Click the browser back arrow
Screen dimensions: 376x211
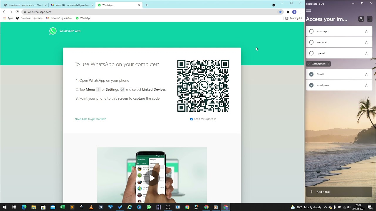(4, 12)
